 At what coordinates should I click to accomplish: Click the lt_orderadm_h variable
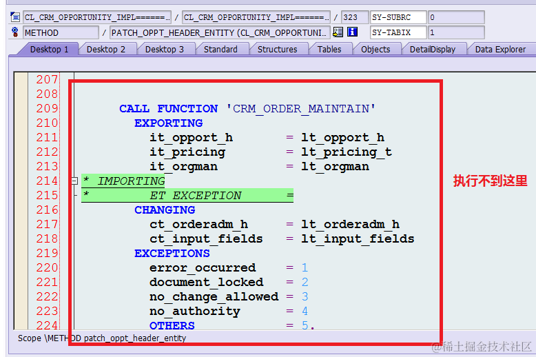(x=350, y=224)
